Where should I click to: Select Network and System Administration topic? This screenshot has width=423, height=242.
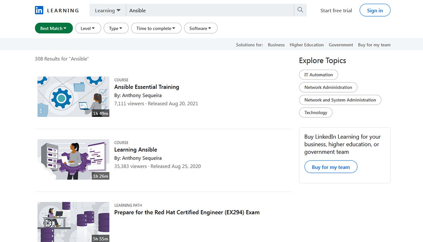point(340,100)
